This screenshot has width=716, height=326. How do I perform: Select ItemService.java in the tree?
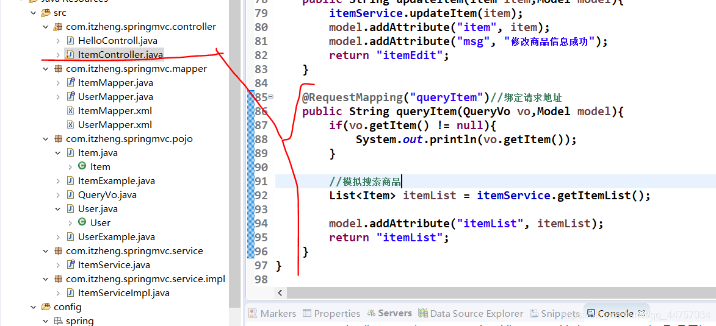point(114,264)
